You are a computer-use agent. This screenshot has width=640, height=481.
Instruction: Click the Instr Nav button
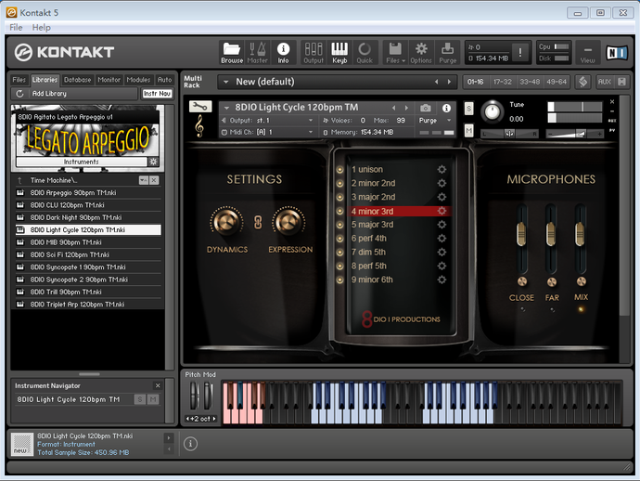[157, 94]
